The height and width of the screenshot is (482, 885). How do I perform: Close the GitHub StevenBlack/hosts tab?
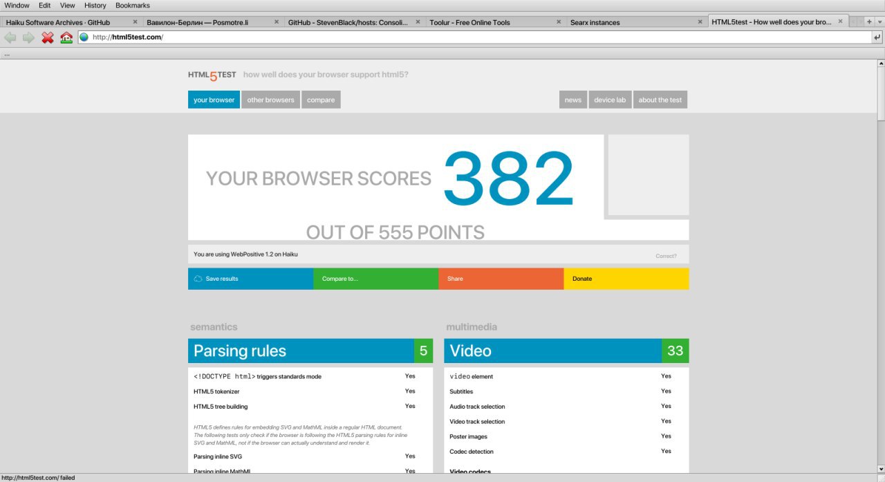pyautogui.click(x=417, y=22)
